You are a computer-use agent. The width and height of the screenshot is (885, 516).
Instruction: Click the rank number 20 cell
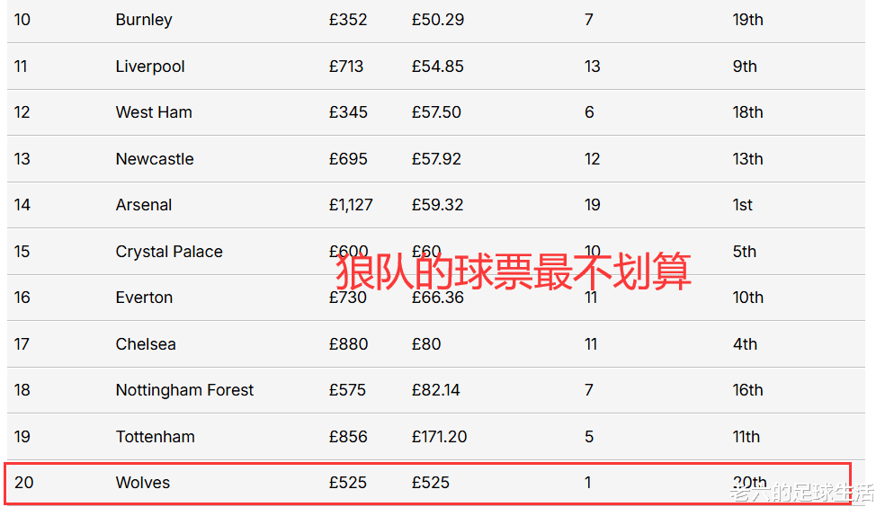(23, 483)
